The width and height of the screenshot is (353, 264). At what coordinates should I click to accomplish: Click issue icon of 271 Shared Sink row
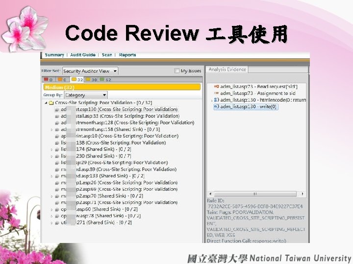click(57, 223)
